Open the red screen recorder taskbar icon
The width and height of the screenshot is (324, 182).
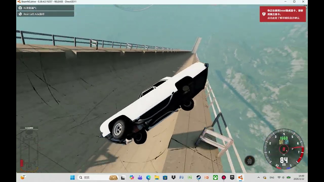point(224,177)
